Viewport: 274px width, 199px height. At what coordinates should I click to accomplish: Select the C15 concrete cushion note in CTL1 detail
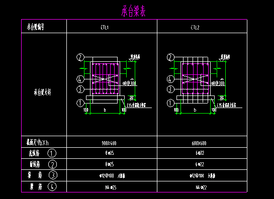coord(136,105)
